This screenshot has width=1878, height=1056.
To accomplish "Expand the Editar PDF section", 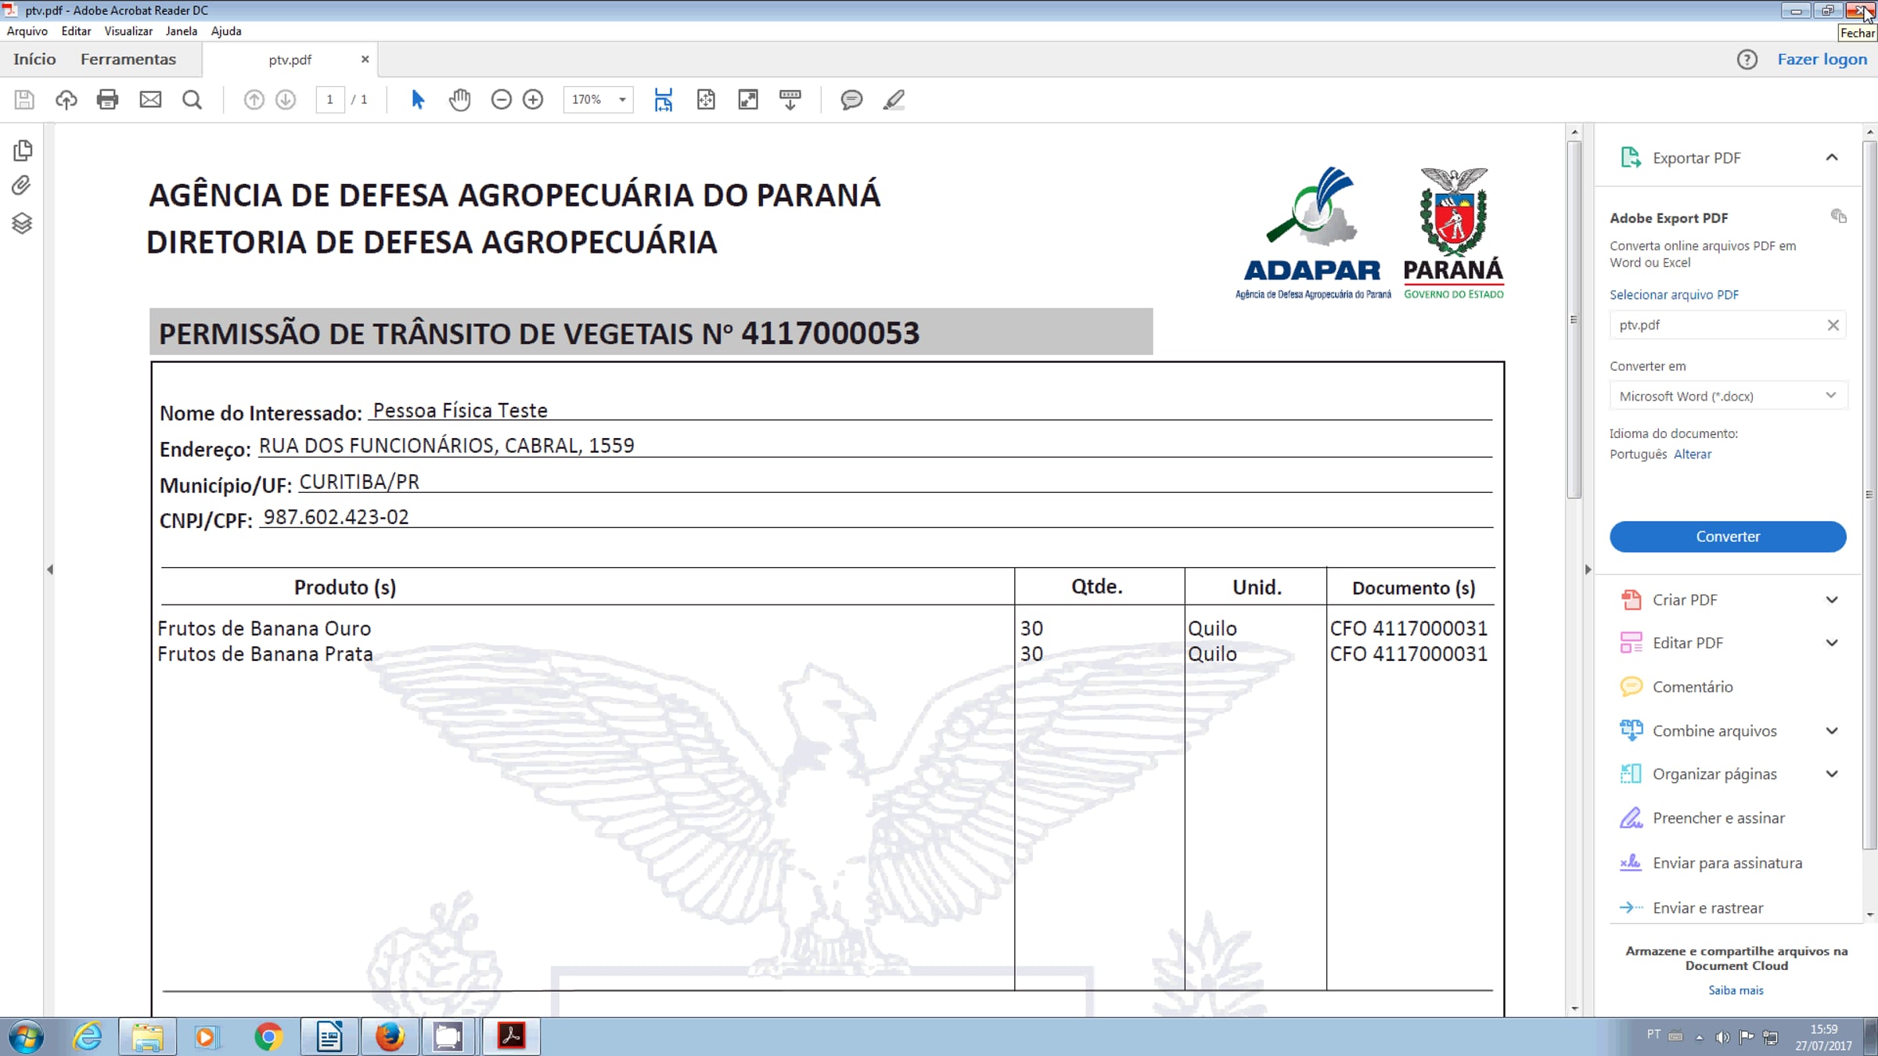I will 1831,642.
